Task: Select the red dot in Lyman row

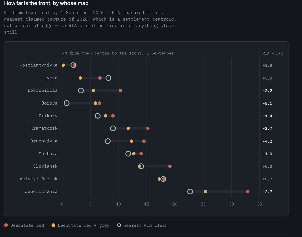Action: pos(100,78)
